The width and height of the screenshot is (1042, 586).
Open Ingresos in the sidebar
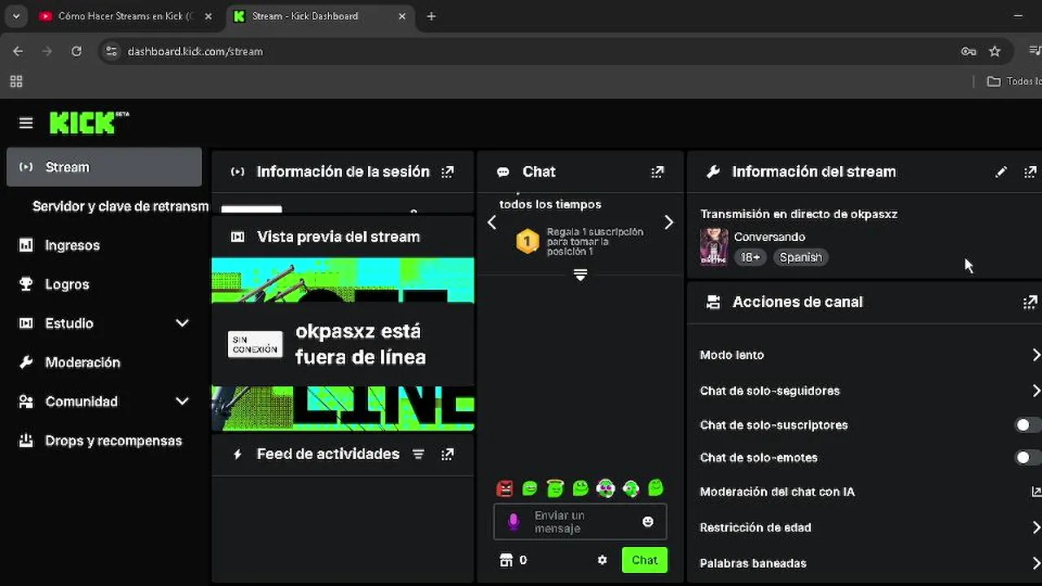tap(104, 245)
